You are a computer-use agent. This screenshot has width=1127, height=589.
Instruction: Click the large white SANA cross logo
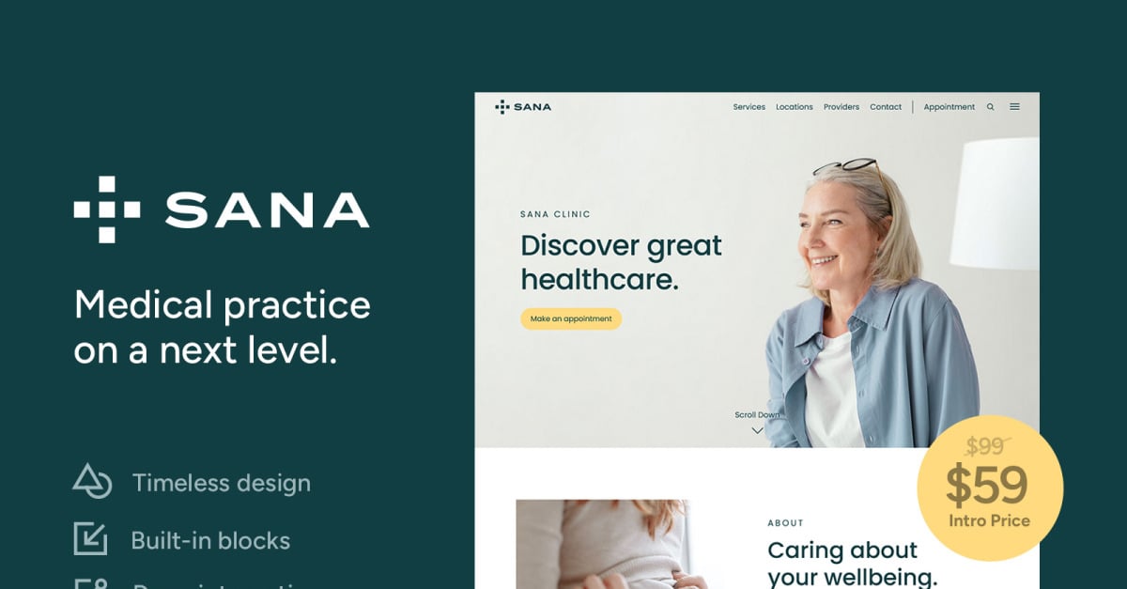click(107, 209)
